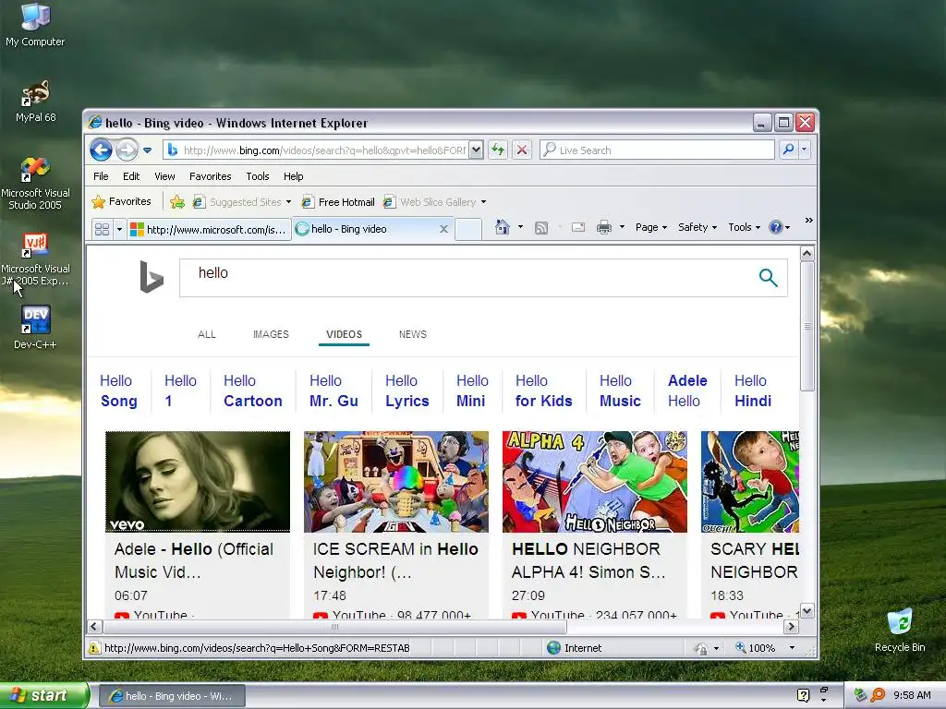Select the Recycle Bin desktop icon

click(900, 630)
